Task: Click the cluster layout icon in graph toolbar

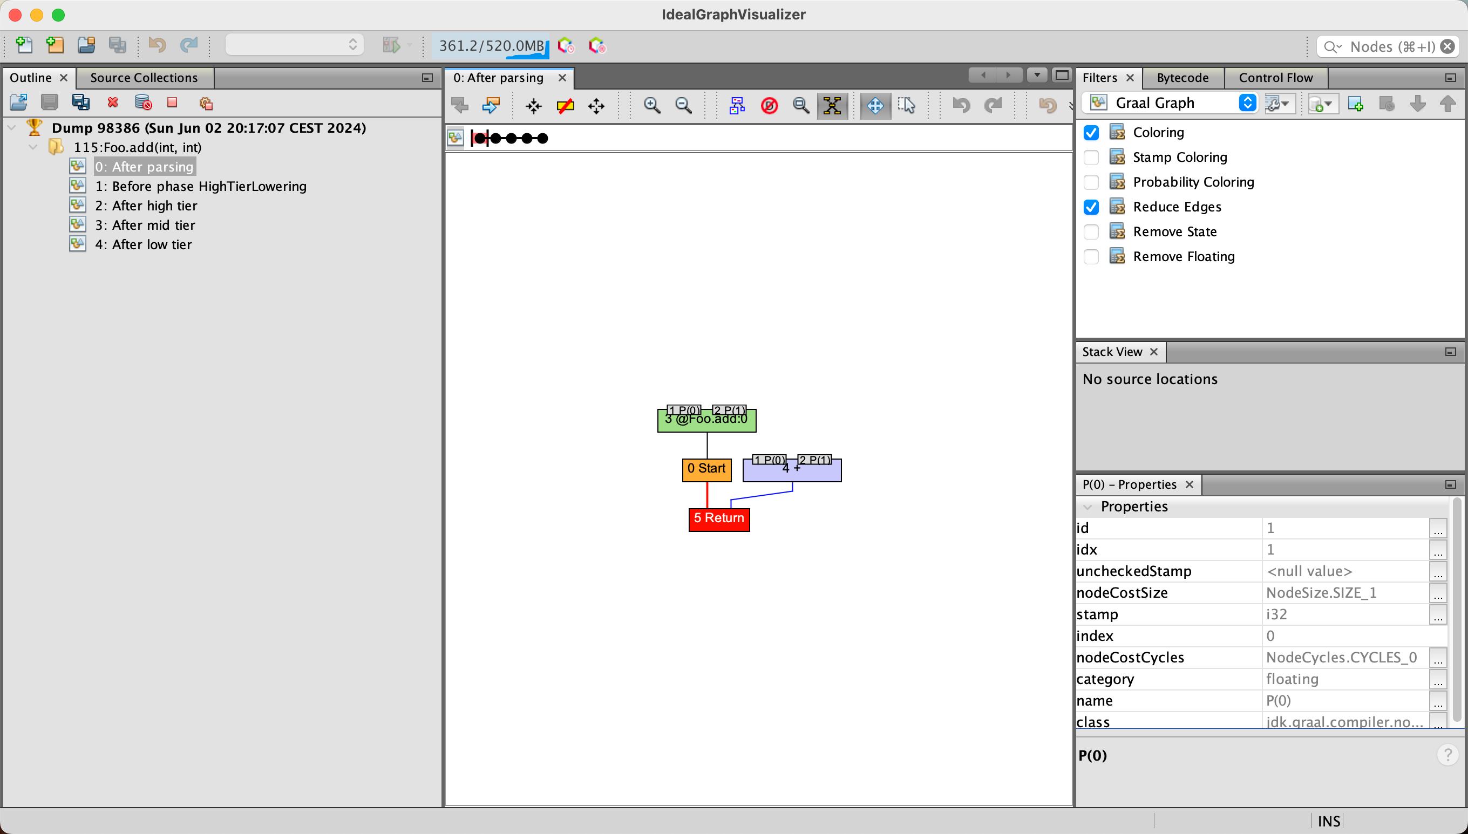Action: [x=737, y=105]
